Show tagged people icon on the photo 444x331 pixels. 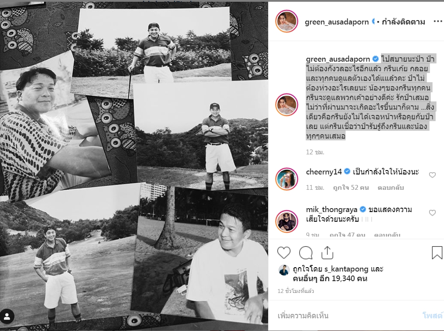(7, 317)
